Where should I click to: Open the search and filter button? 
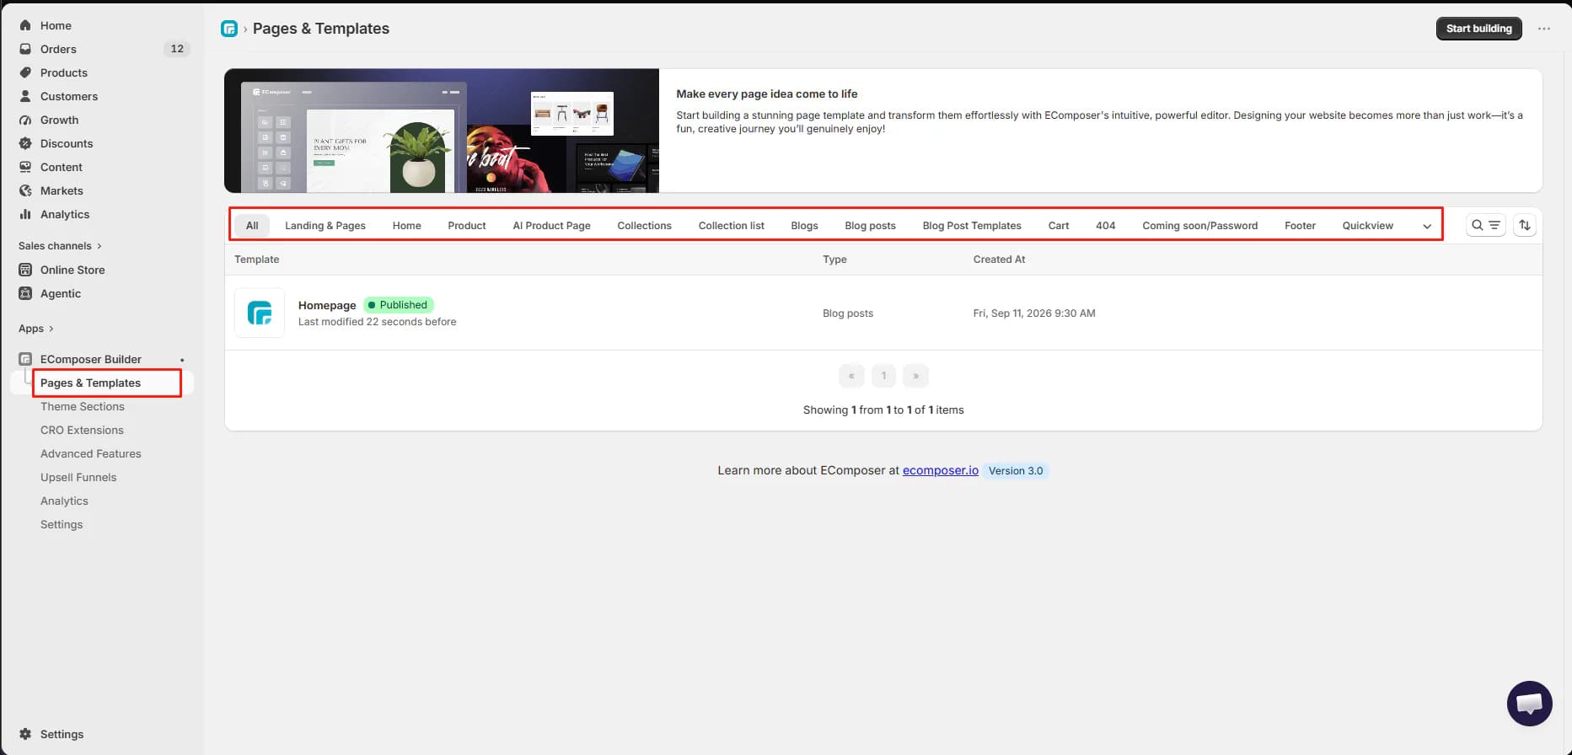click(x=1486, y=225)
